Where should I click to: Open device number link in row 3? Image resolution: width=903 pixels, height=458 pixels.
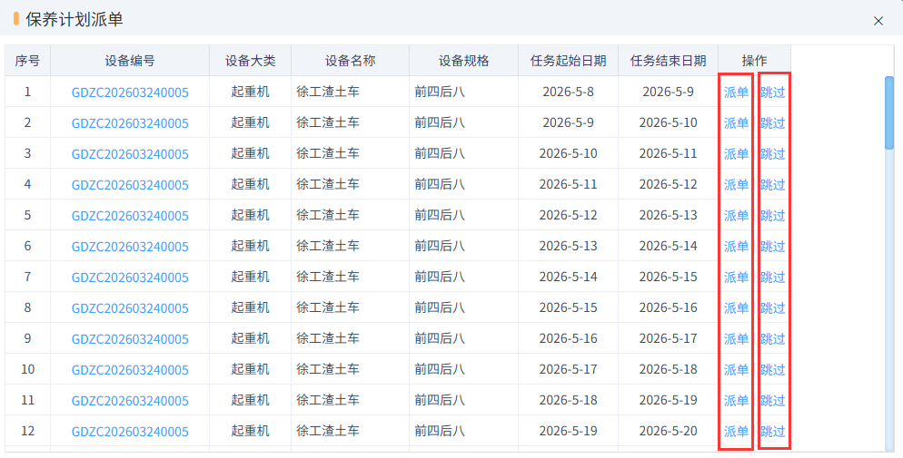click(x=130, y=154)
